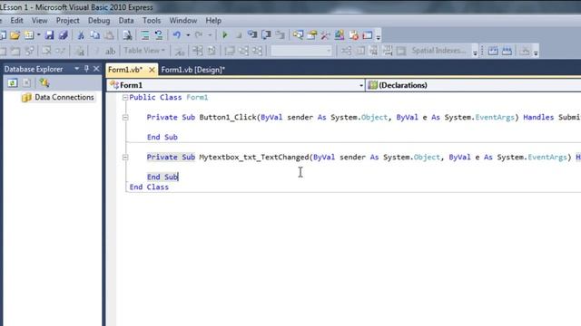581x326 pixels.
Task: Undo the last action with blue arrow
Action: pos(177,35)
